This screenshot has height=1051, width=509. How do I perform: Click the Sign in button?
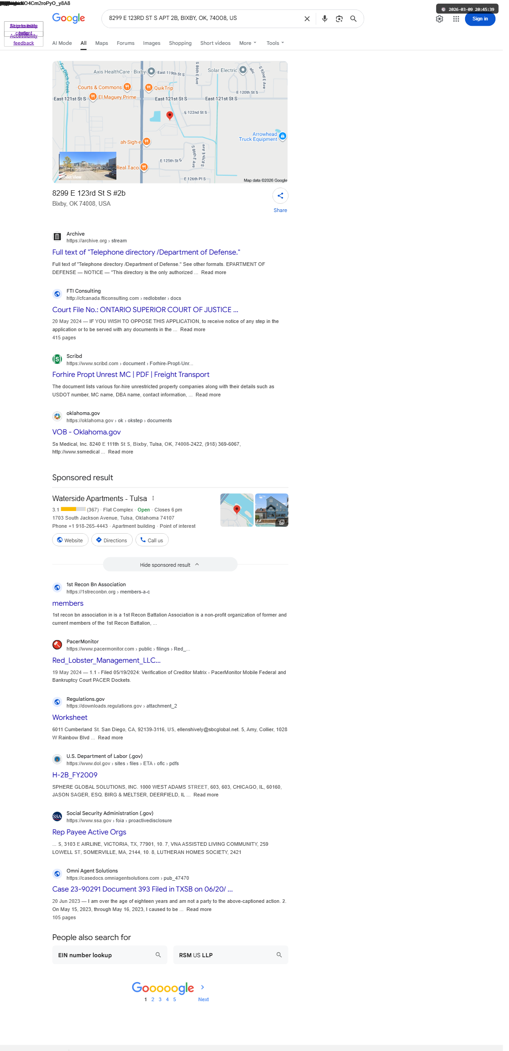(480, 19)
